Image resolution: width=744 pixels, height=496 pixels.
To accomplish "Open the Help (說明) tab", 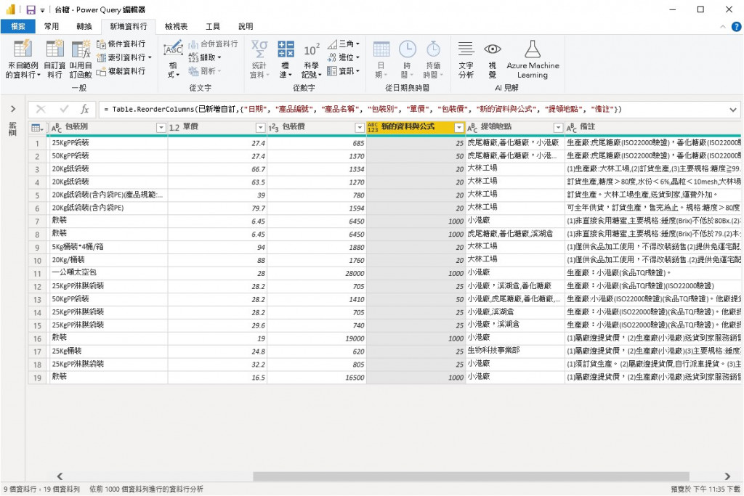I will pos(246,27).
